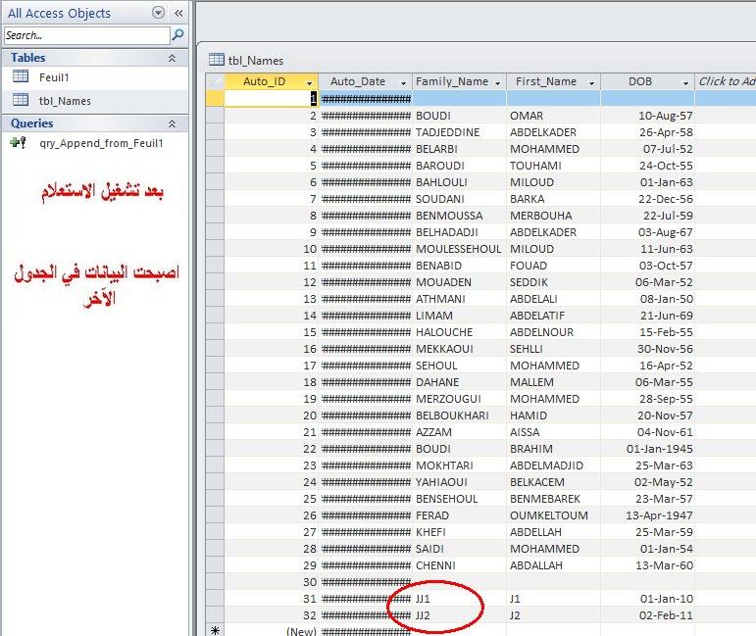
Task: Click the First_Name column header
Action: 553,82
